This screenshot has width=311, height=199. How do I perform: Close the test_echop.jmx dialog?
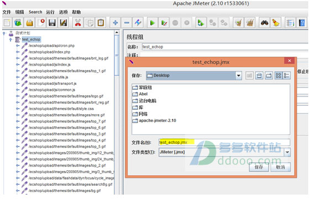click(x=289, y=61)
